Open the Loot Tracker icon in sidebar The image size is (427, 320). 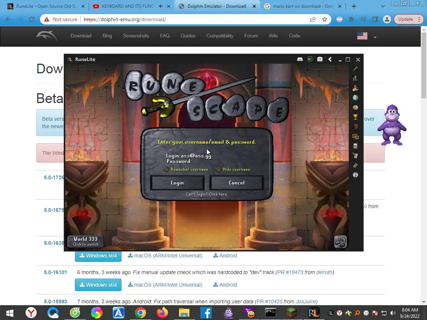(x=355, y=127)
